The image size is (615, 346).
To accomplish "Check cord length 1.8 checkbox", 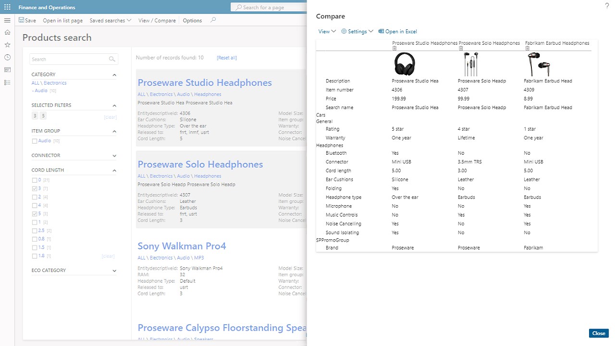I will [35, 256].
